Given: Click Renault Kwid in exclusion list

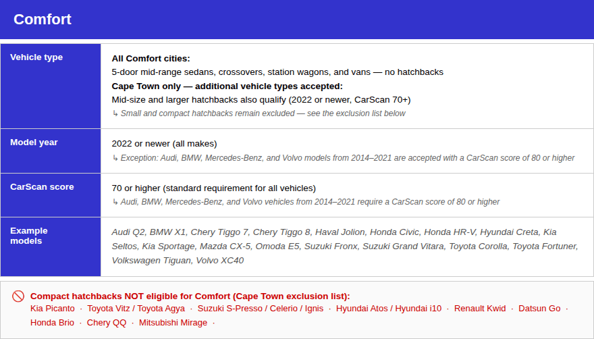Looking at the screenshot, I should [480, 309].
